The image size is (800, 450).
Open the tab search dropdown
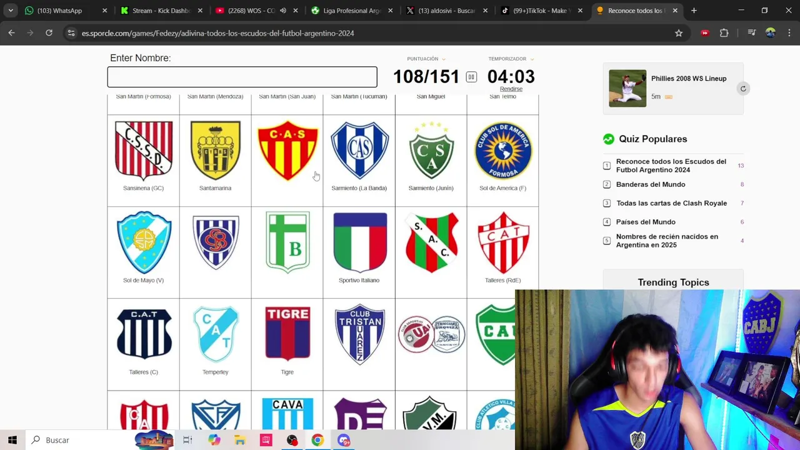(x=11, y=11)
